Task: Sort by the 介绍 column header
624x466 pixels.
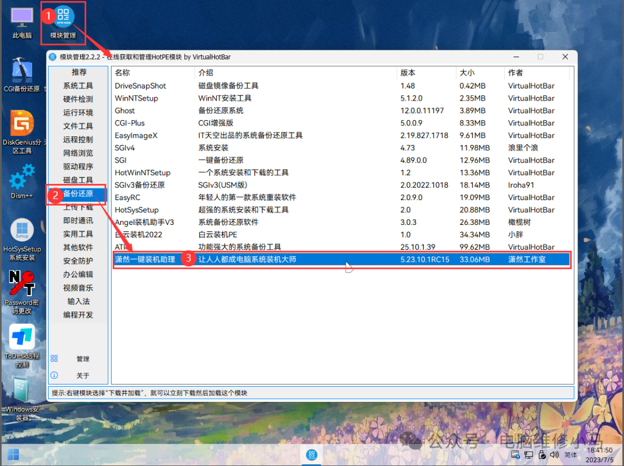Action: (296, 72)
